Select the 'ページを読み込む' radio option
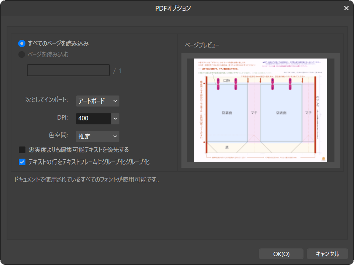 point(22,54)
